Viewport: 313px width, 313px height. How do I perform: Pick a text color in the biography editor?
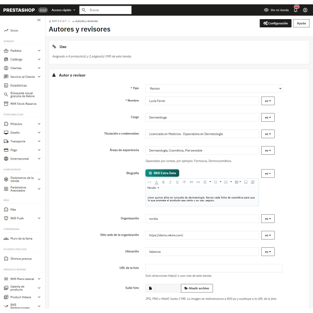tap(156, 182)
